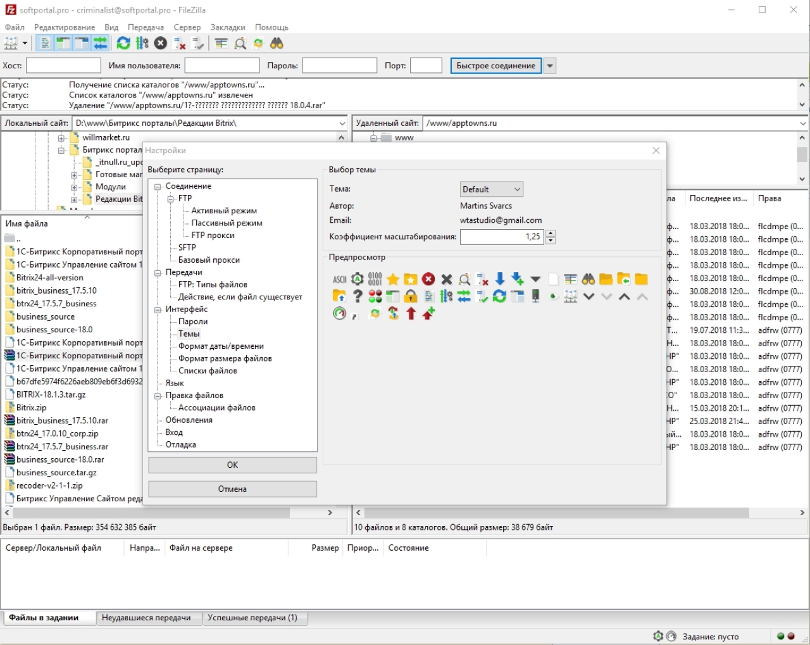
Task: Click gear status icon in bottom bar
Action: 658,636
